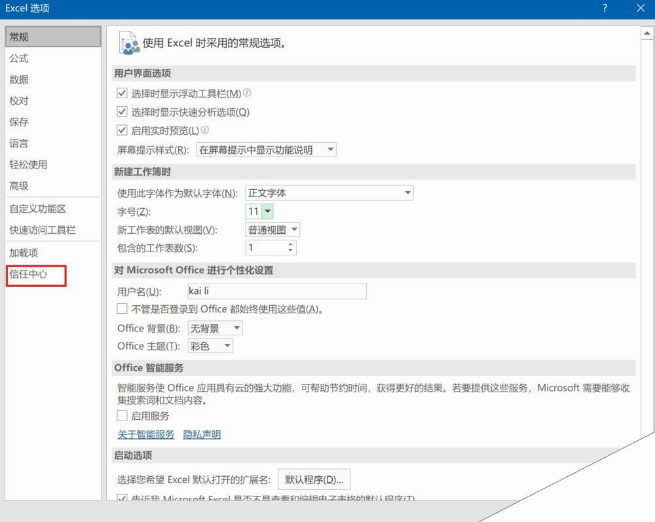Open 新工作表的默认视图 dropdown
This screenshot has height=522, width=655.
[x=272, y=230]
